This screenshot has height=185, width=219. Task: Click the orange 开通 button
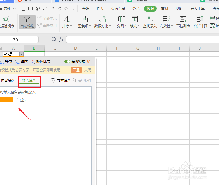pyautogui.click(x=76, y=70)
